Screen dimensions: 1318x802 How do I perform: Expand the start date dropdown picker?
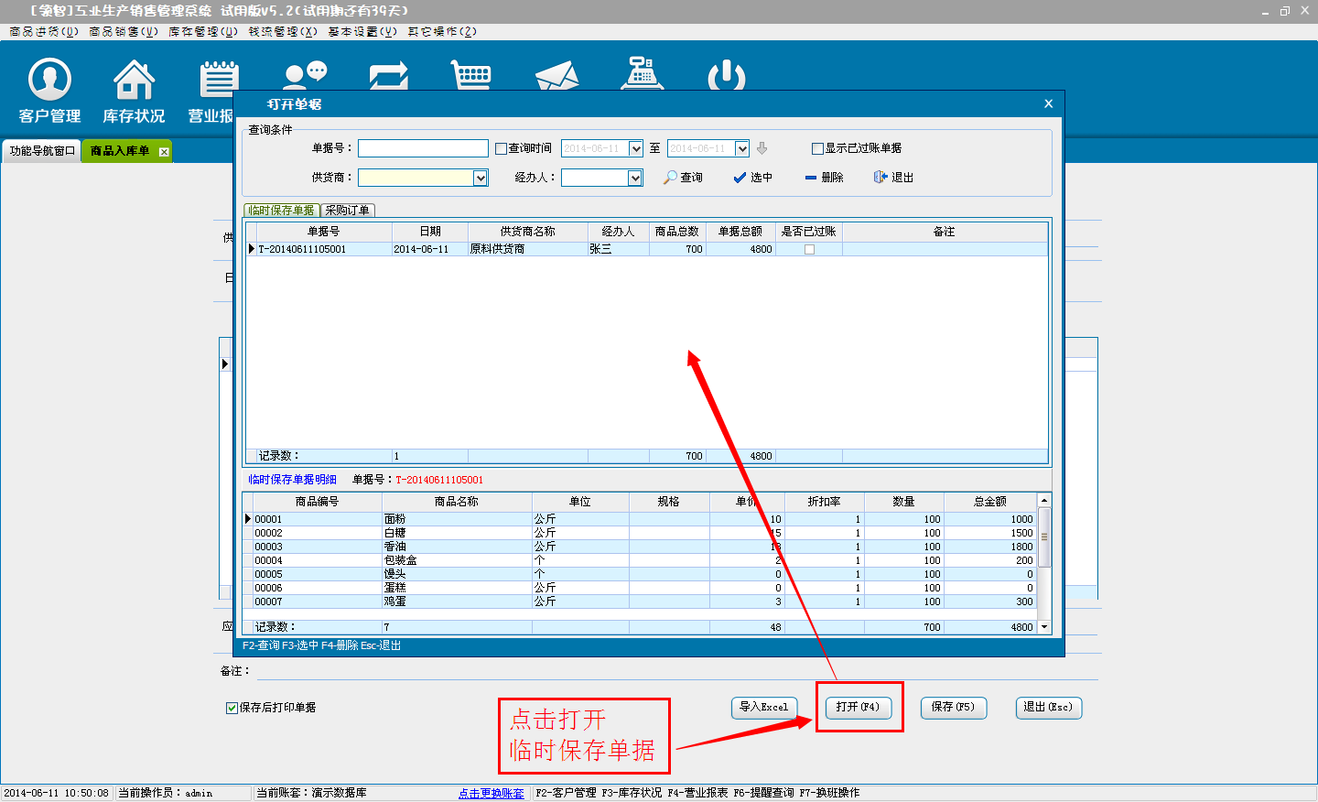pyautogui.click(x=636, y=148)
